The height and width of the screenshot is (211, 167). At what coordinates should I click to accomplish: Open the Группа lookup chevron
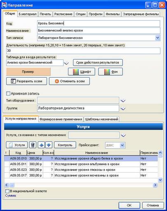pyautogui.click(x=123, y=109)
